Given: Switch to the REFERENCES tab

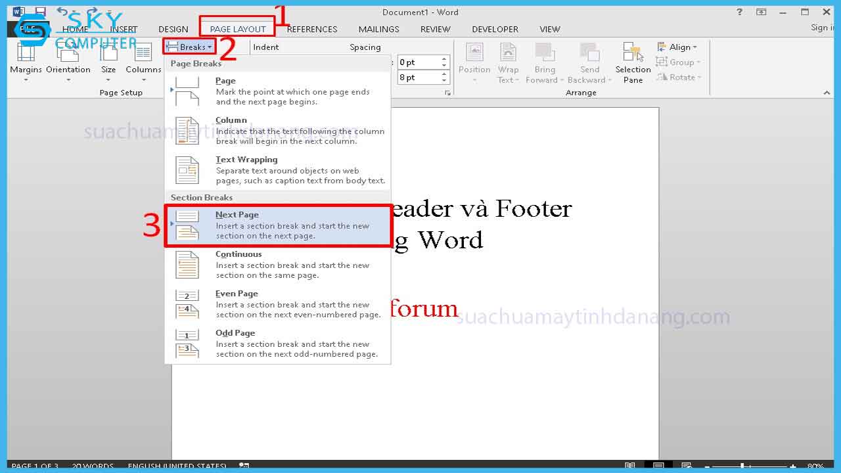Looking at the screenshot, I should click(x=312, y=29).
